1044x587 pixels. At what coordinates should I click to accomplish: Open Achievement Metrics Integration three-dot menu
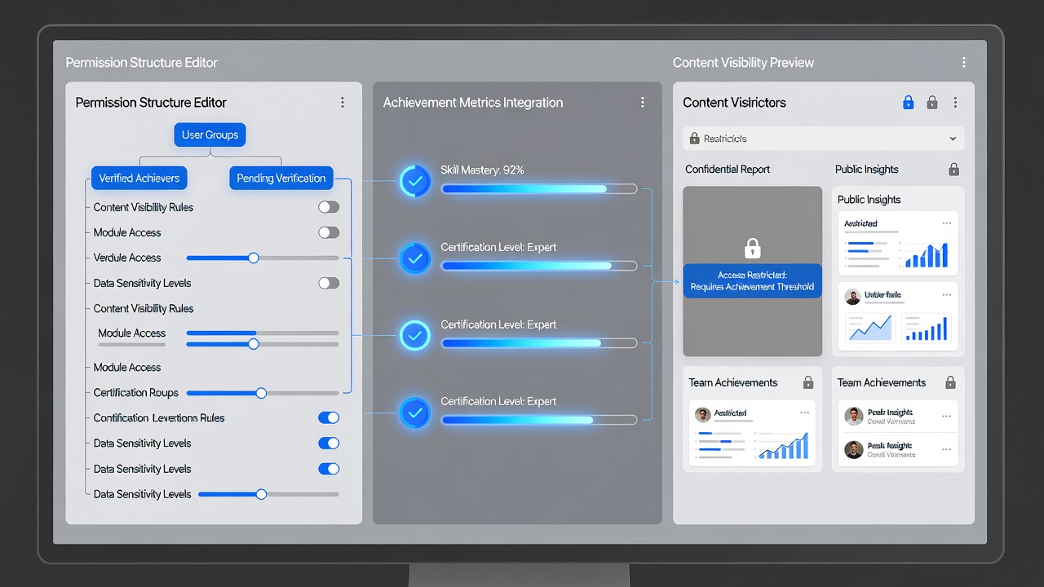643,103
